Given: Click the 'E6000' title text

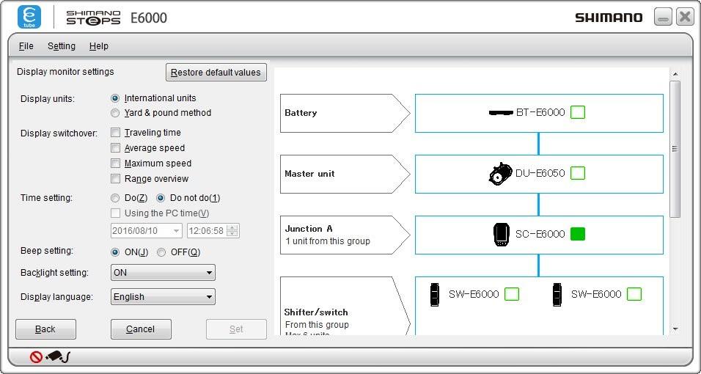Looking at the screenshot, I should coord(149,18).
